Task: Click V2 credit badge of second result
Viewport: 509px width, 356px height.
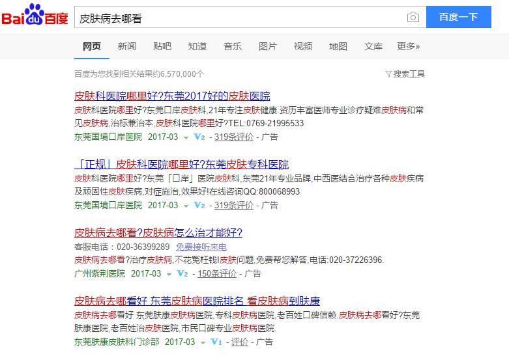Action: coord(199,205)
